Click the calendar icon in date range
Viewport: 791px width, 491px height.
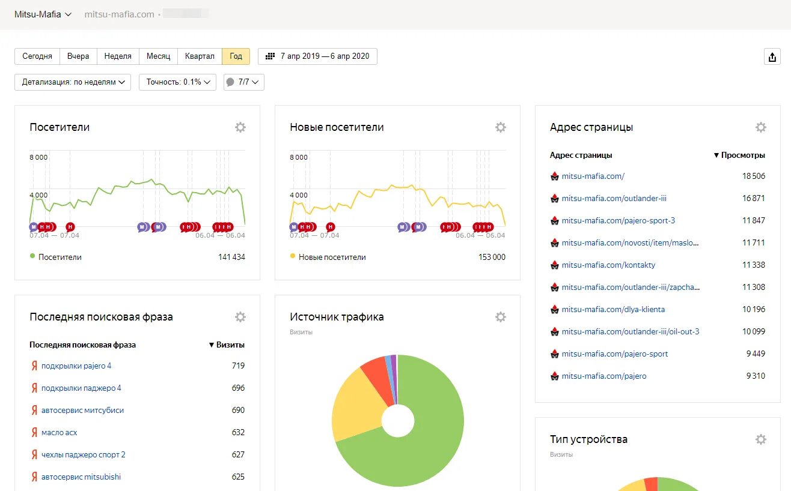(x=270, y=56)
